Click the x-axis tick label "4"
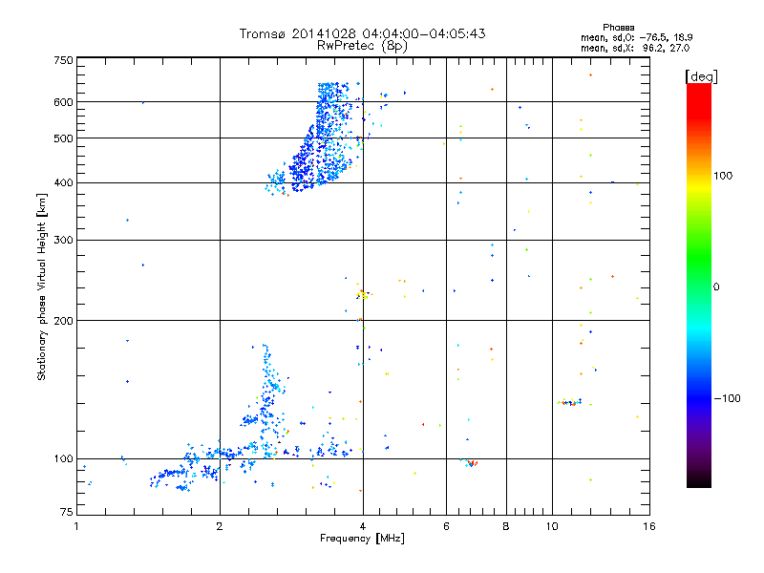764x573 pixels. point(363,526)
